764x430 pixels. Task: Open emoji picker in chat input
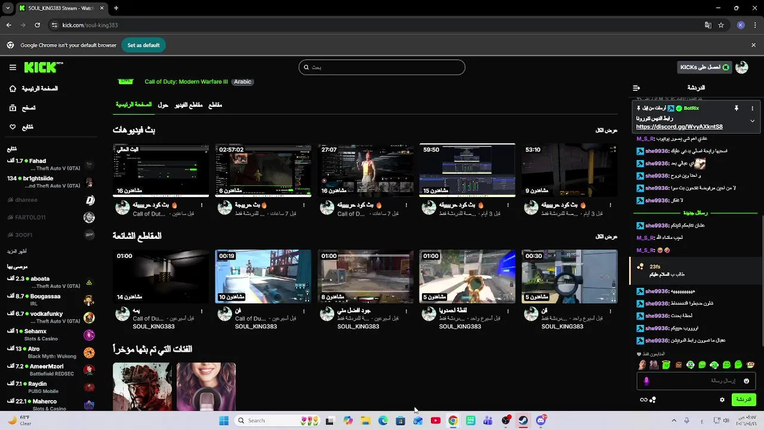coord(746,381)
